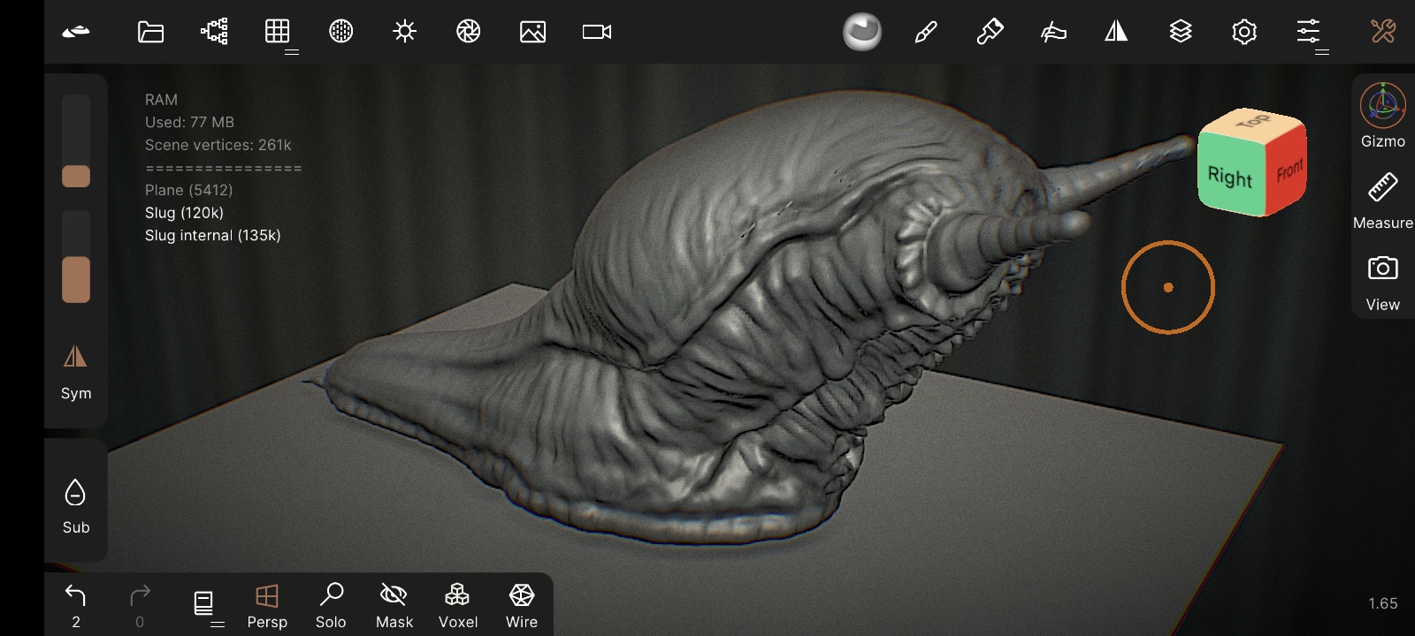Select the Plane (5412) entry
Image resolution: width=1415 pixels, height=636 pixels.
[x=189, y=190]
